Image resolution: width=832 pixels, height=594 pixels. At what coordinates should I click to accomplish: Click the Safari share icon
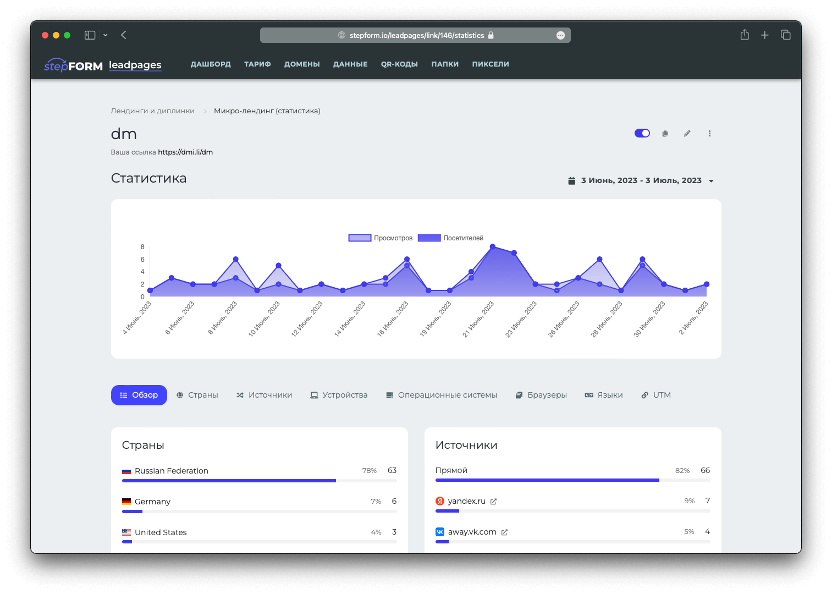[x=745, y=35]
